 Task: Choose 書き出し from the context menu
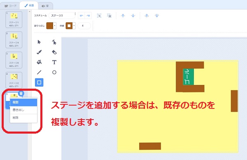(23, 110)
